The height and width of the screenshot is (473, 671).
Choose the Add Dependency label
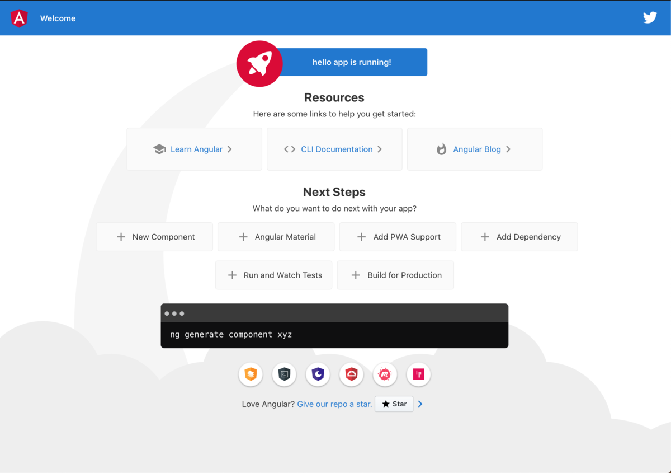528,237
